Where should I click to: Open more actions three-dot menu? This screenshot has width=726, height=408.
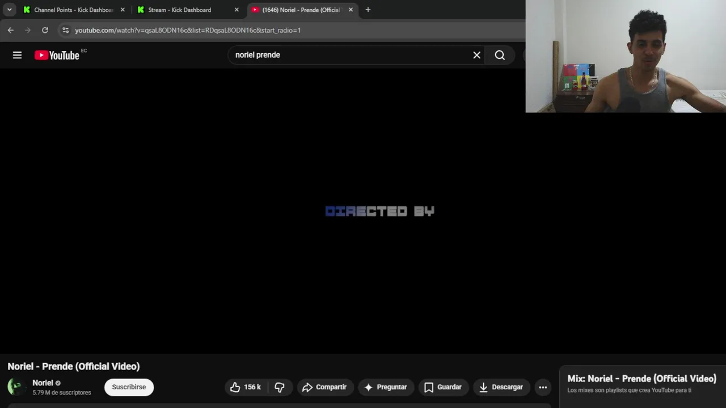point(543,387)
